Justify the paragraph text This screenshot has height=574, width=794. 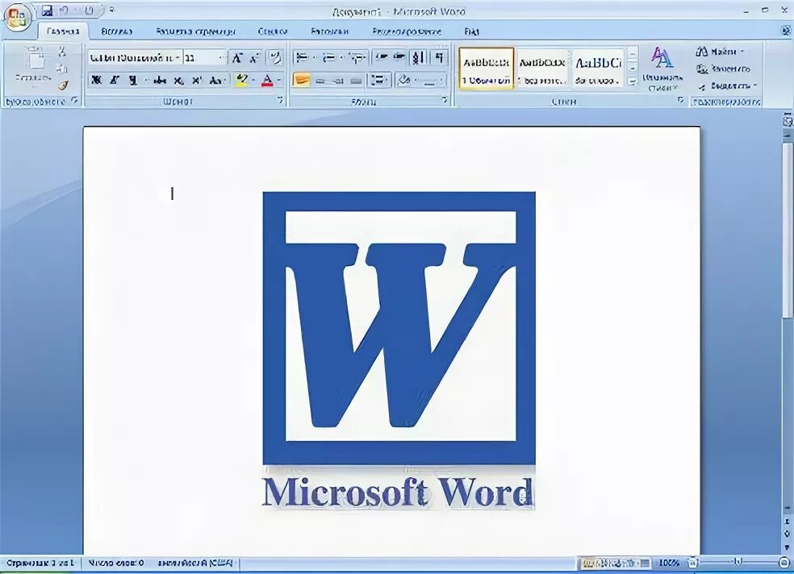(356, 80)
